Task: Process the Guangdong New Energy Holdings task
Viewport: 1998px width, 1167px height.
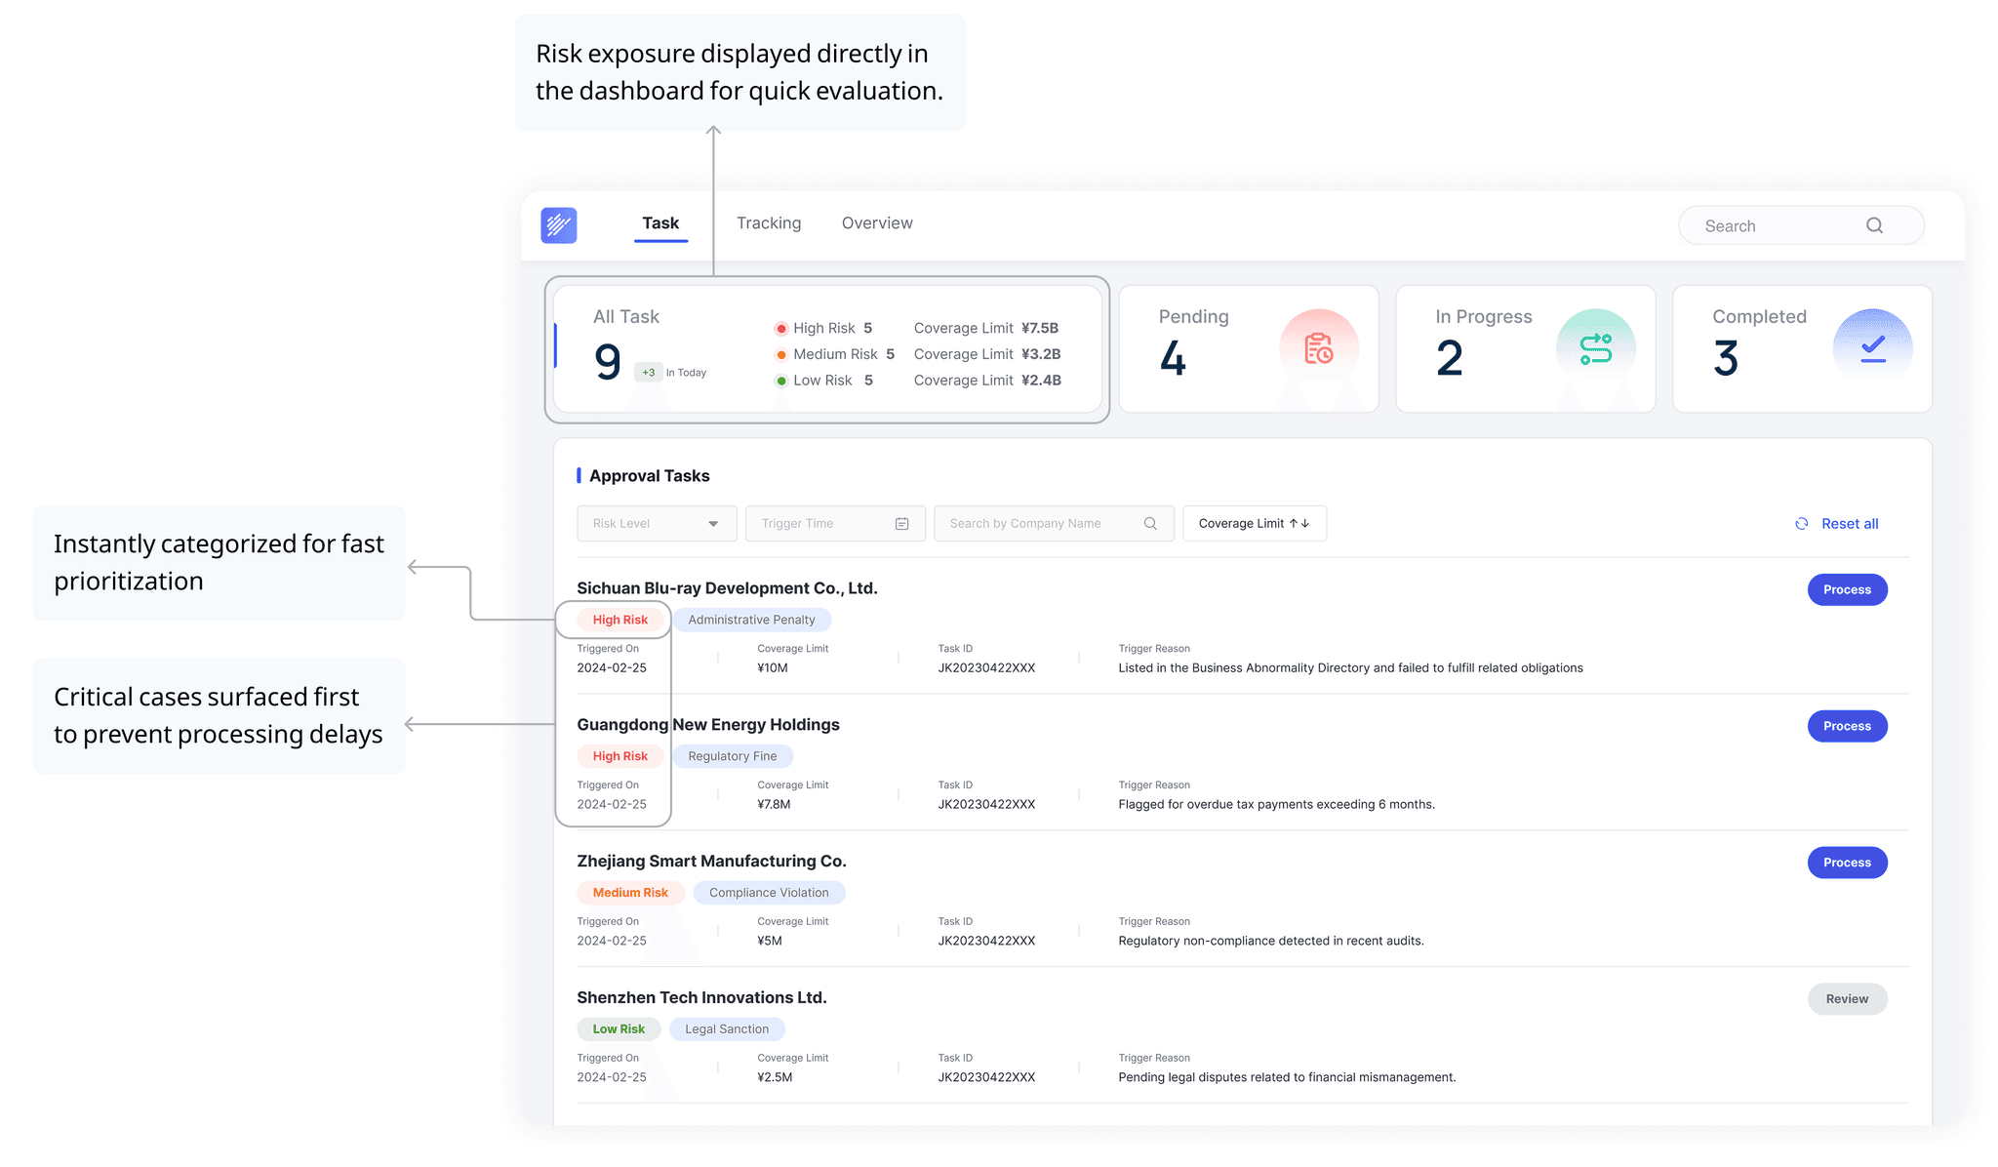Action: point(1847,726)
